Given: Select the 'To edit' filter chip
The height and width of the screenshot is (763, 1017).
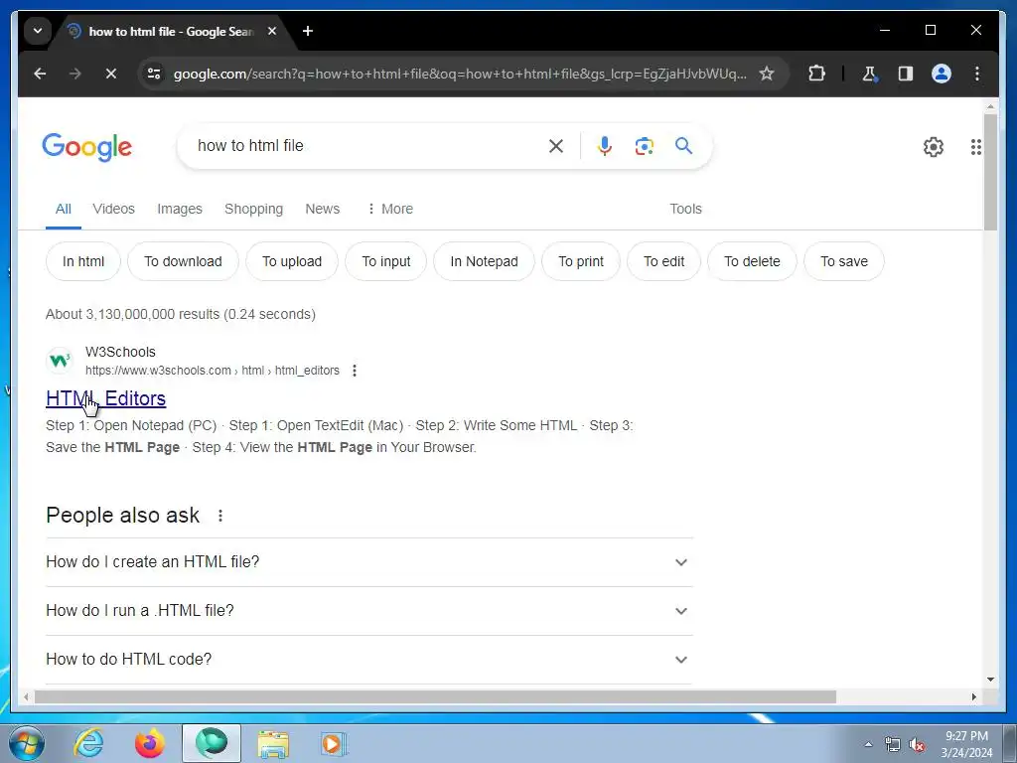Looking at the screenshot, I should [663, 261].
